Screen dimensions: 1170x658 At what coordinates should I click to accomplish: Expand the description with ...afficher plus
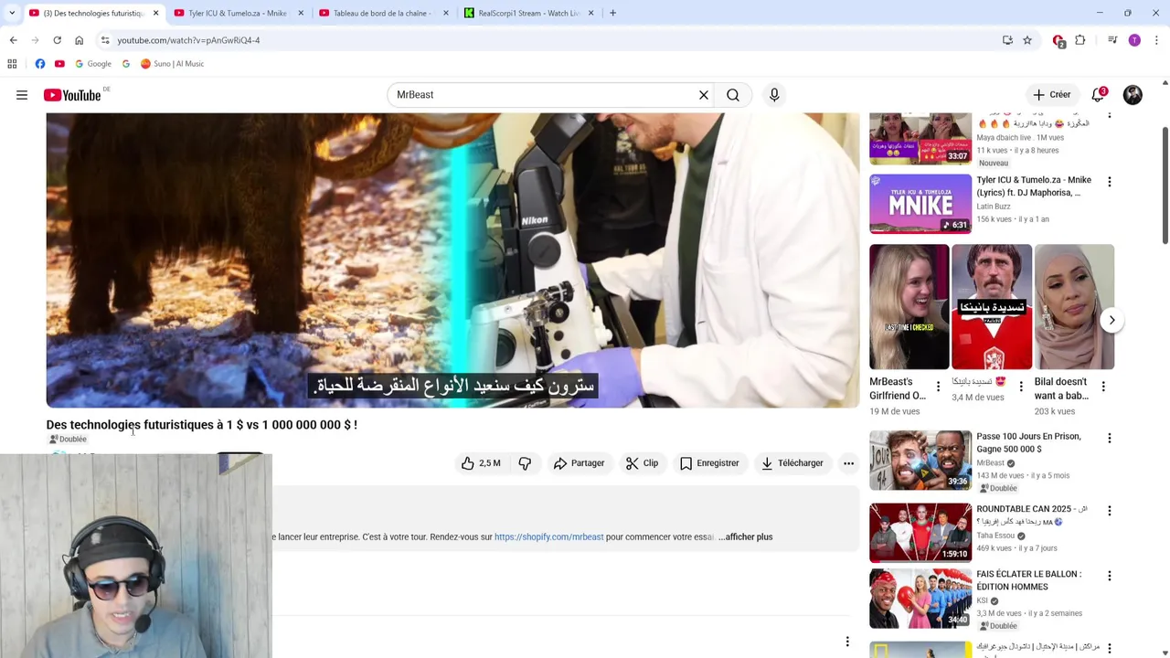746,537
